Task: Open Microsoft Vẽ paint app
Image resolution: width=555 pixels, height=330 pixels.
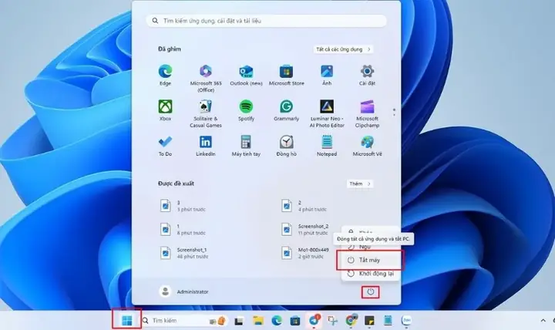Action: (x=367, y=146)
